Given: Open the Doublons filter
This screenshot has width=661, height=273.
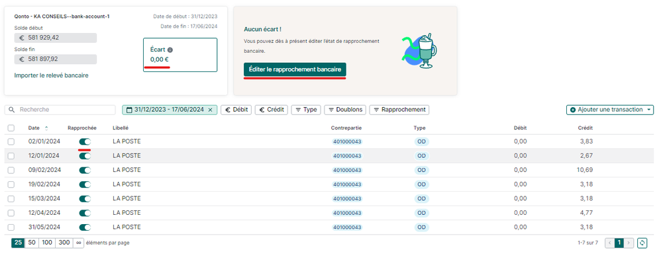Looking at the screenshot, I should point(344,110).
